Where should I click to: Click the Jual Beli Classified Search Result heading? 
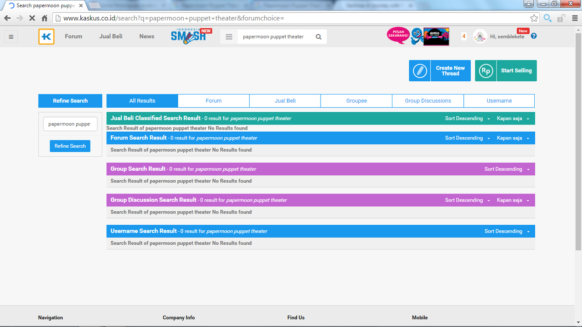pyautogui.click(x=156, y=118)
